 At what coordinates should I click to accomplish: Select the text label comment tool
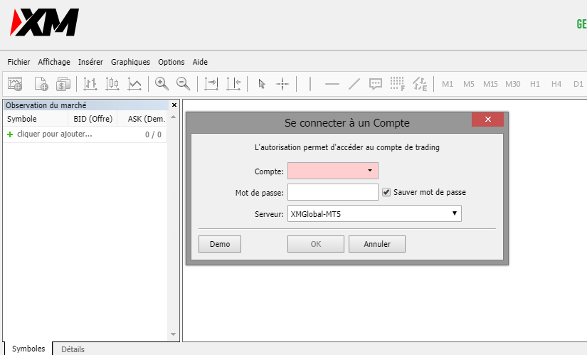pos(376,84)
